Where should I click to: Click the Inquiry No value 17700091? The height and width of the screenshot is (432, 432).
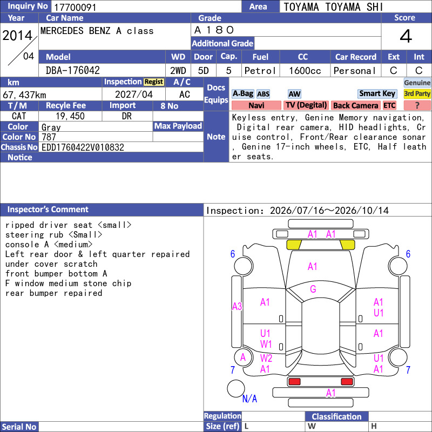click(75, 7)
